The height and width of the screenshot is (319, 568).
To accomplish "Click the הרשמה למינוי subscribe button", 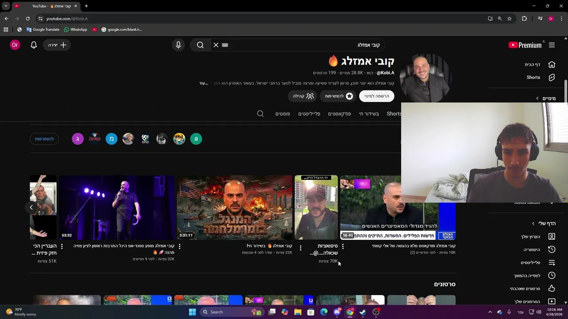I will pyautogui.click(x=377, y=96).
